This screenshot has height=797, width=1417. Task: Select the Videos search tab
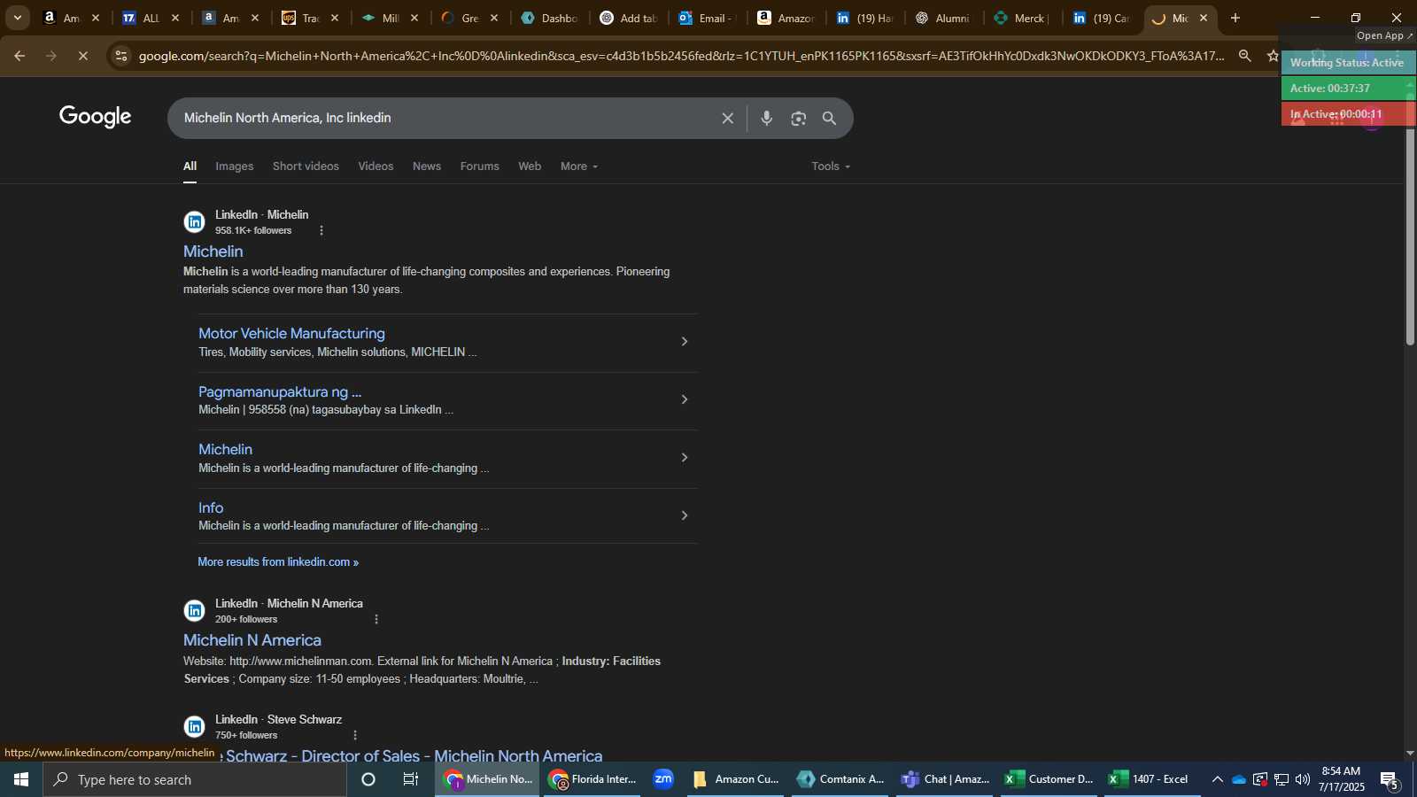[376, 166]
